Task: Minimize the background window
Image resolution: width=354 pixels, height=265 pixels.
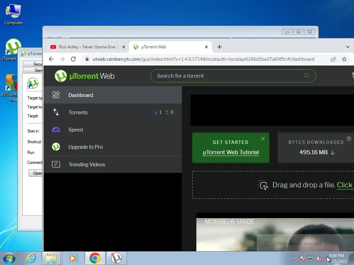Action: [x=287, y=32]
